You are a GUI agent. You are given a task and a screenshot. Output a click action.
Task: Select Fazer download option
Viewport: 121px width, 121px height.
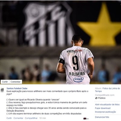pyautogui.click(x=103, y=108)
